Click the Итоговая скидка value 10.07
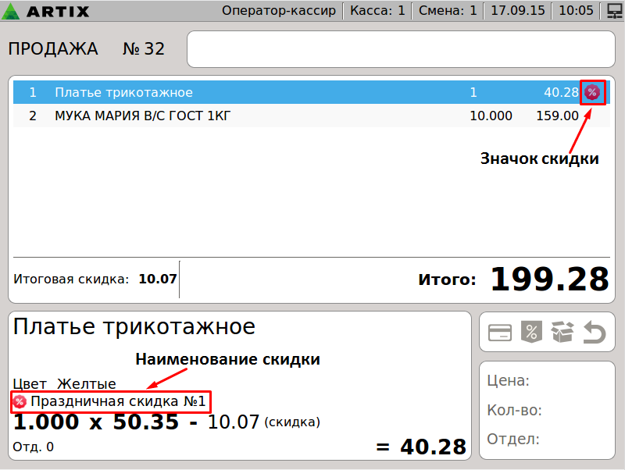This screenshot has width=625, height=470. pyautogui.click(x=158, y=279)
